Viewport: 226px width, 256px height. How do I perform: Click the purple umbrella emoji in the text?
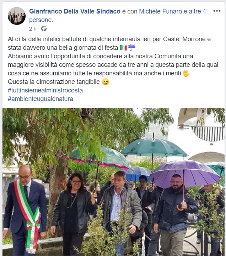point(132,48)
